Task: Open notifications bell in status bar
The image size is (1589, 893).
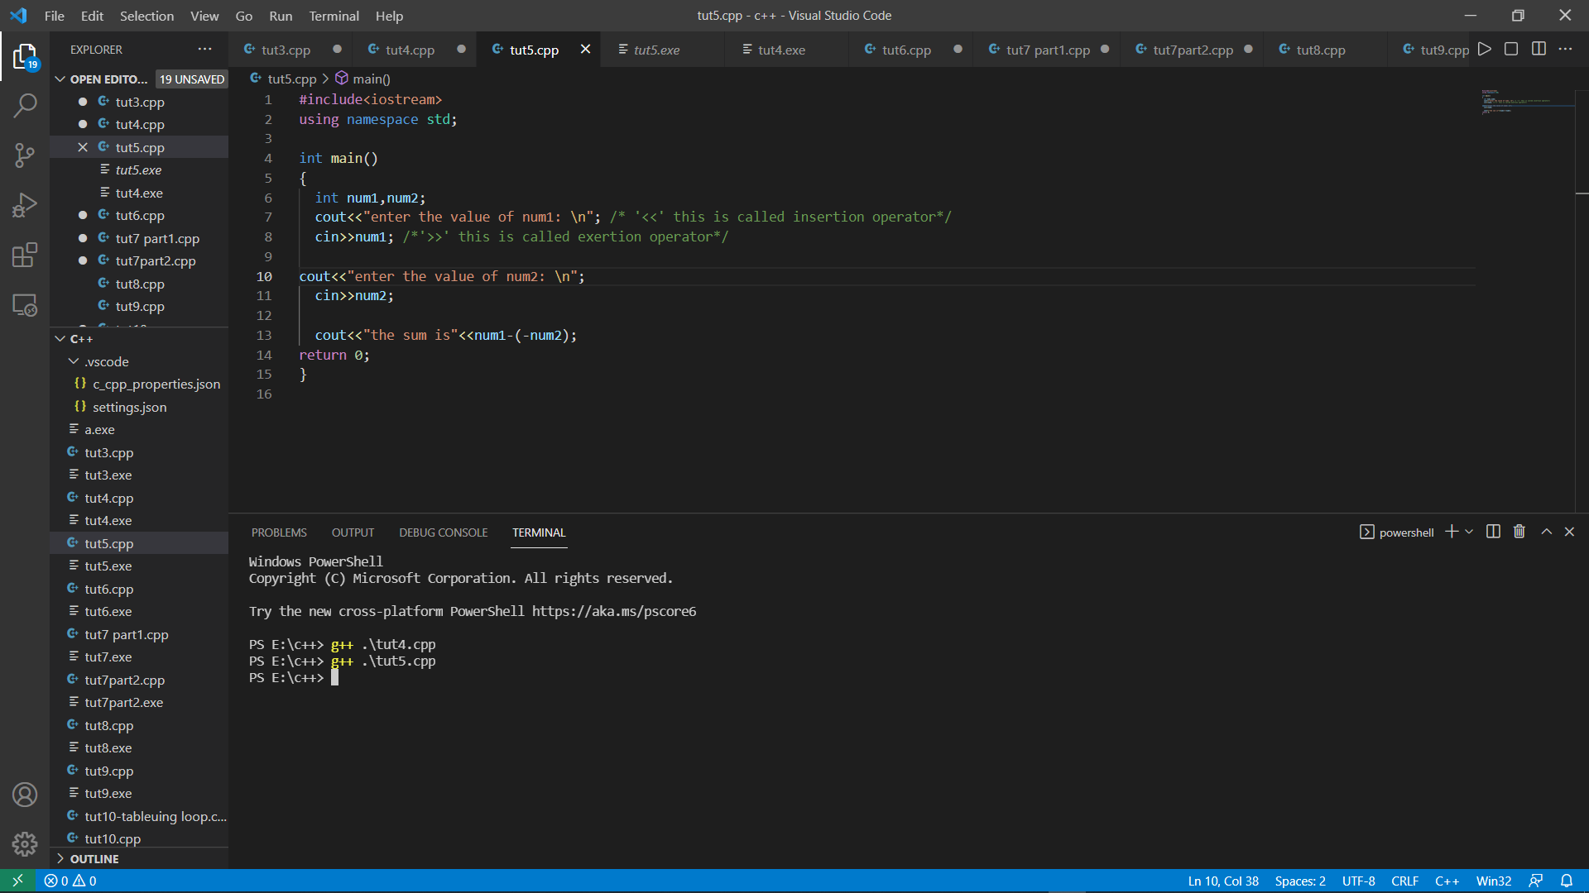Action: click(1567, 881)
